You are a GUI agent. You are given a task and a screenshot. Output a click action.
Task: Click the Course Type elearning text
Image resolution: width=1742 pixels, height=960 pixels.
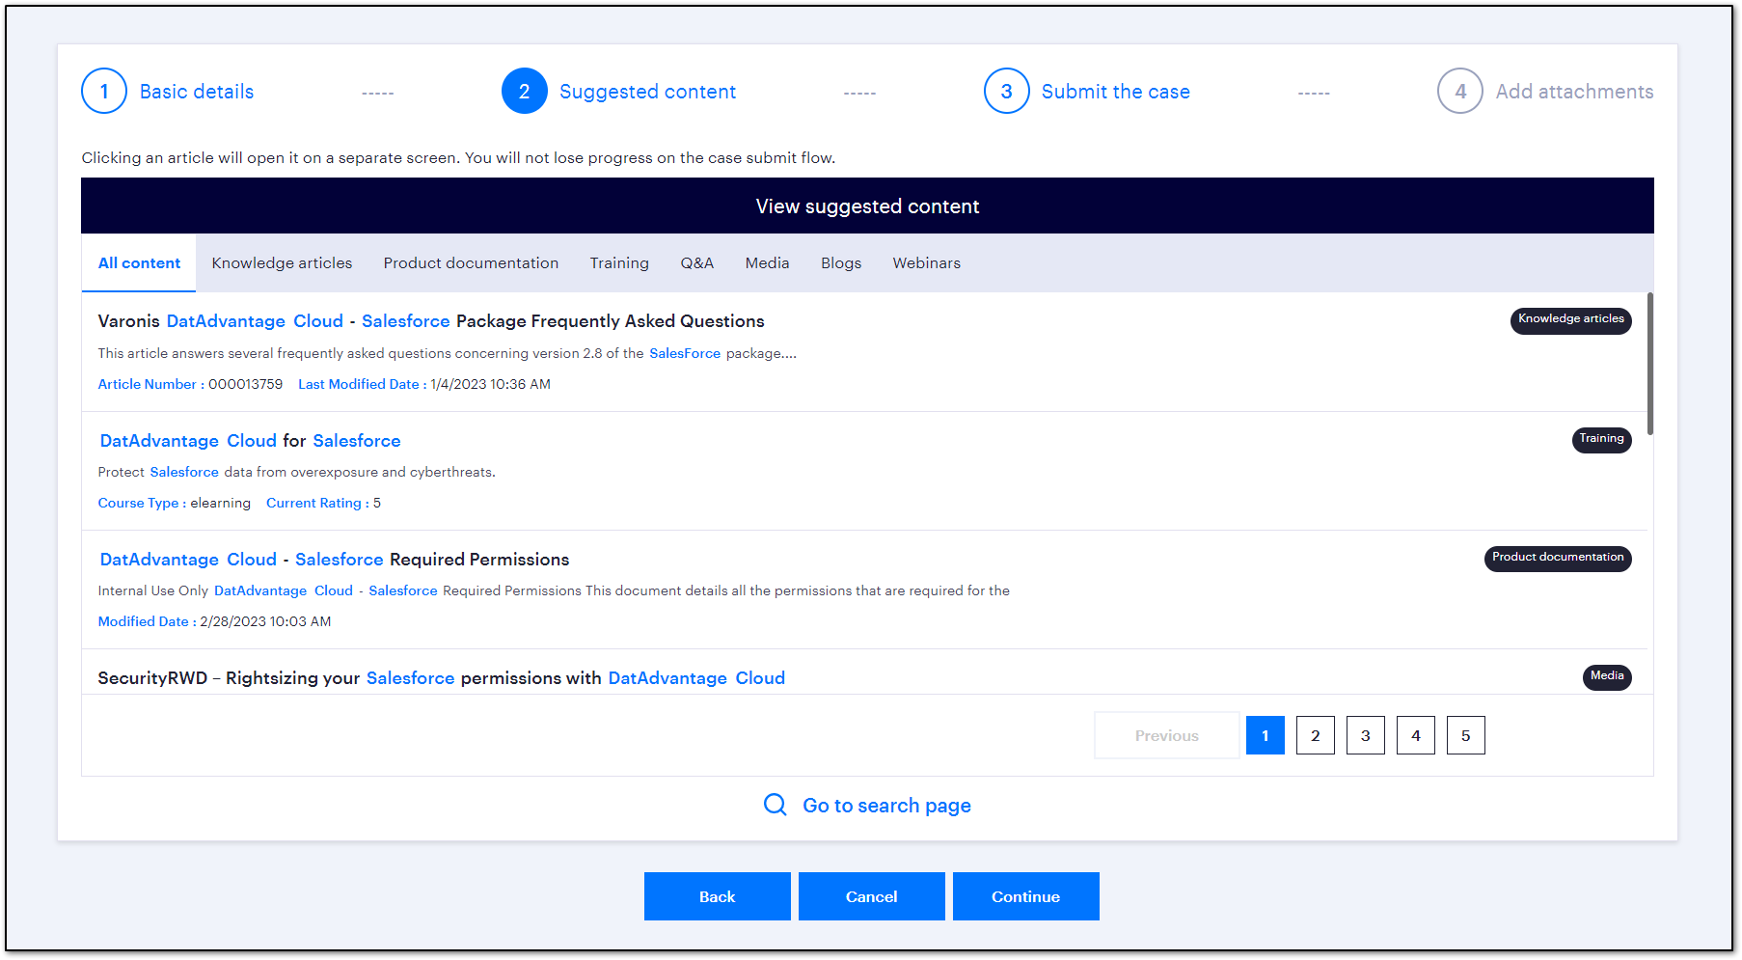[174, 503]
